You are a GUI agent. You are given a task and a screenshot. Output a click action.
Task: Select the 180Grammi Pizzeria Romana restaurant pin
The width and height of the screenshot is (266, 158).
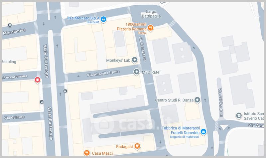click(x=151, y=28)
